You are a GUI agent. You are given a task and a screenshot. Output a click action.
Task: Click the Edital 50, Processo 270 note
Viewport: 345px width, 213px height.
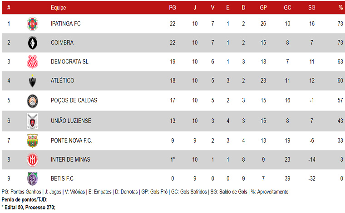click(x=29, y=207)
